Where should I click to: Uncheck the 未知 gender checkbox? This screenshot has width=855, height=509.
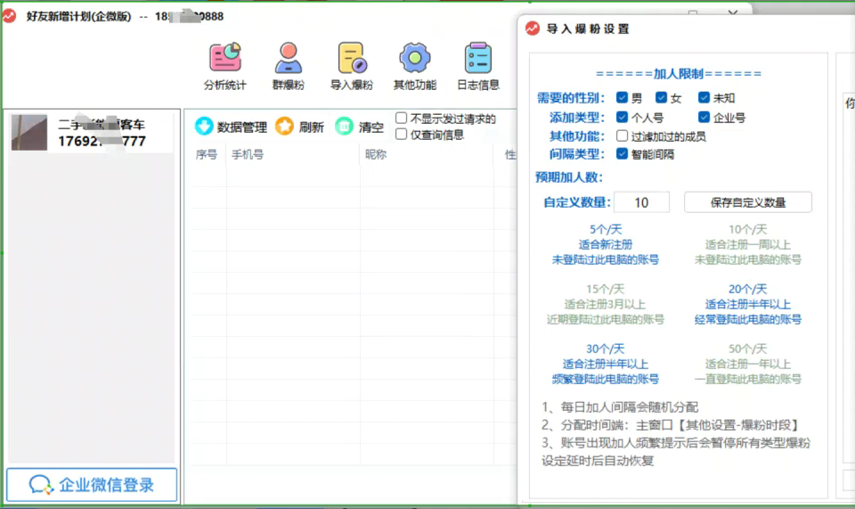pyautogui.click(x=704, y=97)
